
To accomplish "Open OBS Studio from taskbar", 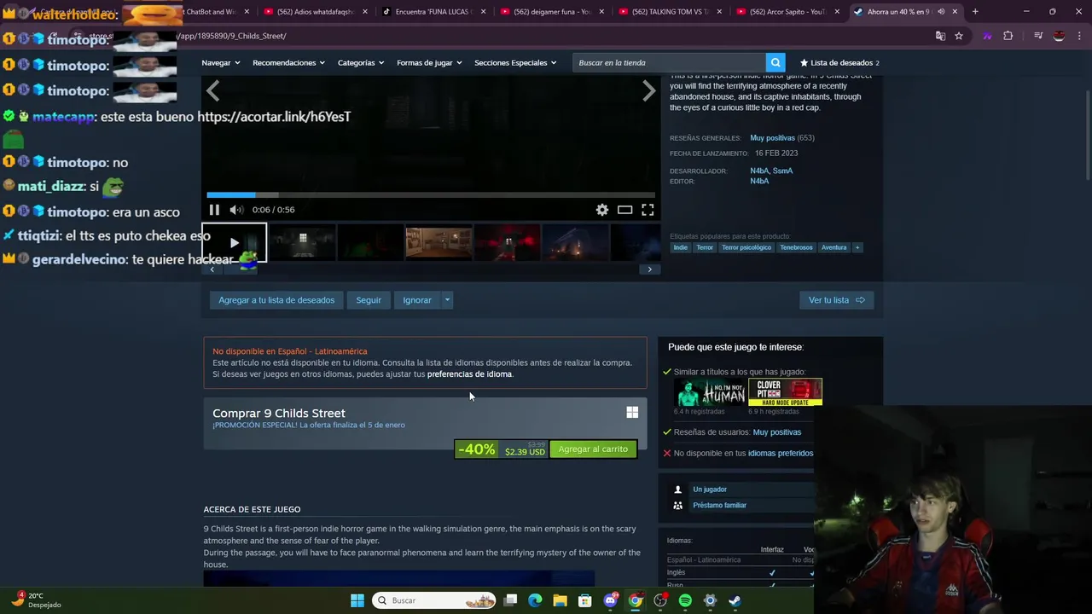I will pos(660,600).
